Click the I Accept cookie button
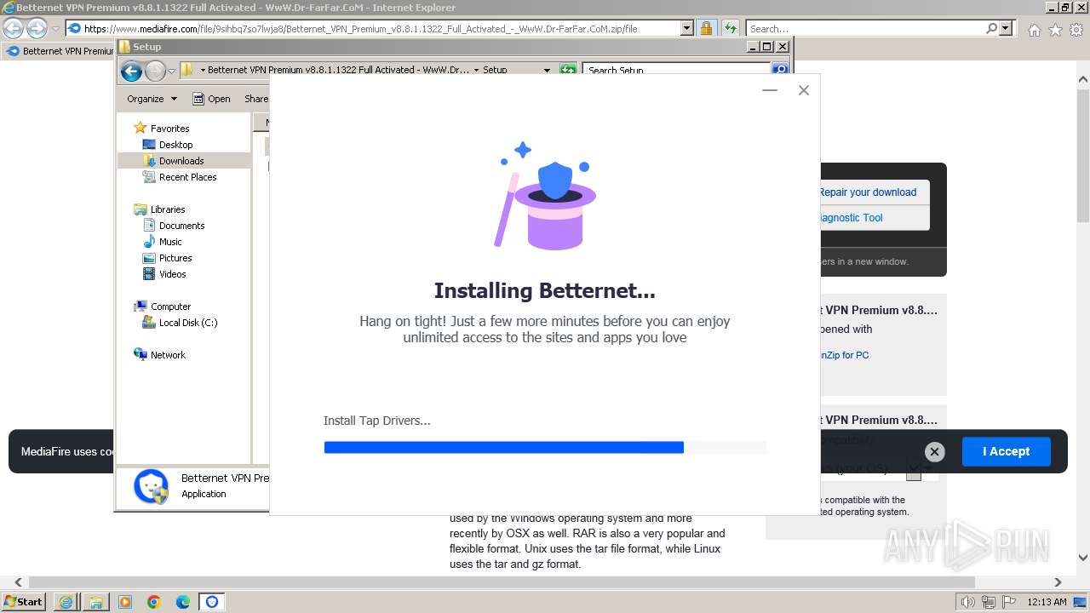Viewport: 1090px width, 613px height. (1006, 451)
